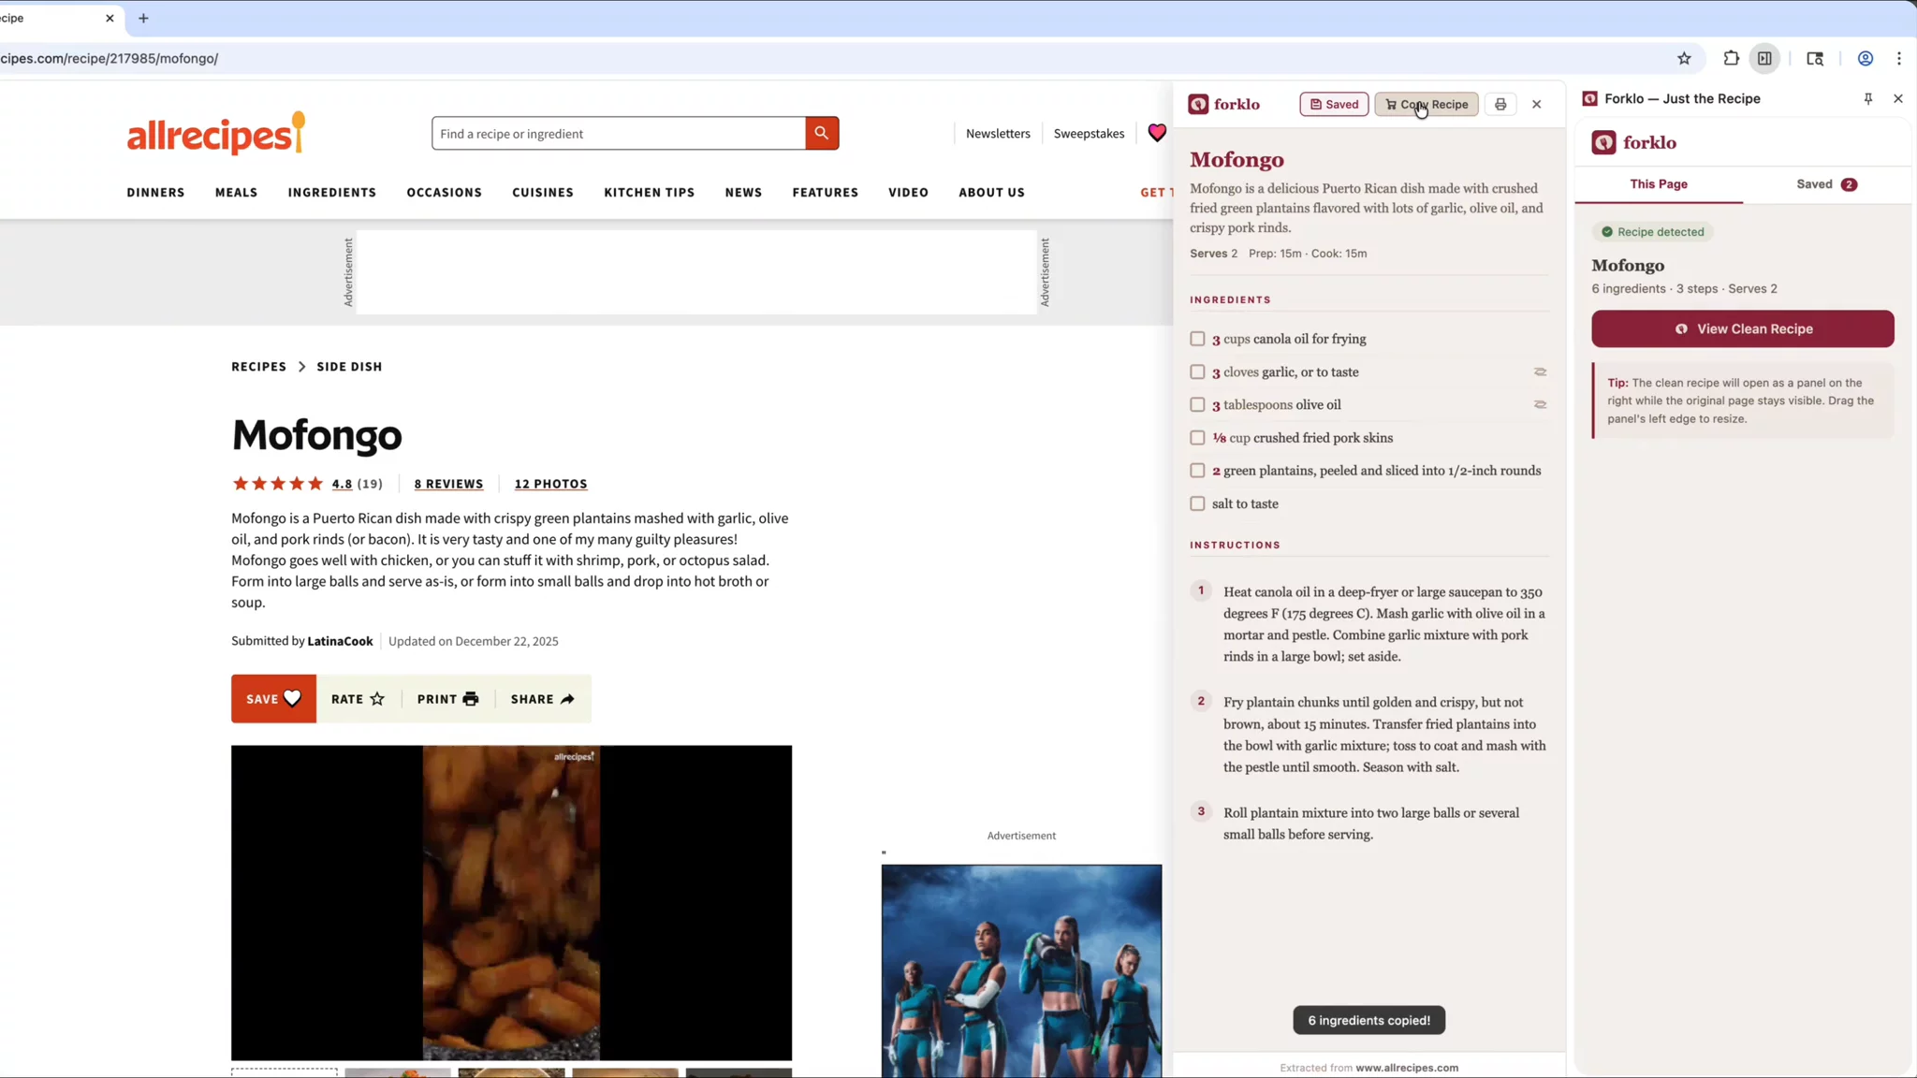Bookmark this page with the star icon

coord(1684,58)
